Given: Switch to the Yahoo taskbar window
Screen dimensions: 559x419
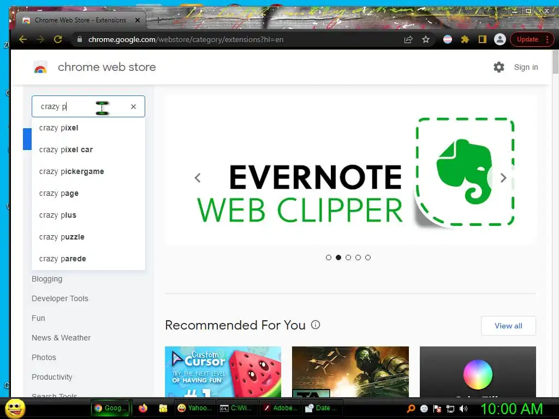Looking at the screenshot, I should (x=195, y=408).
